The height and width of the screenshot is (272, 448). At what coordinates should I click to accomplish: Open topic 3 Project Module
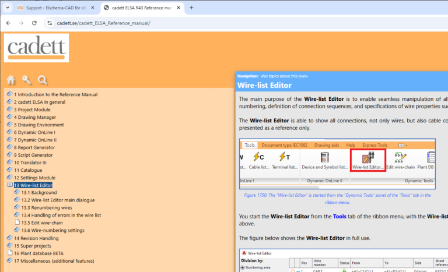click(x=32, y=109)
